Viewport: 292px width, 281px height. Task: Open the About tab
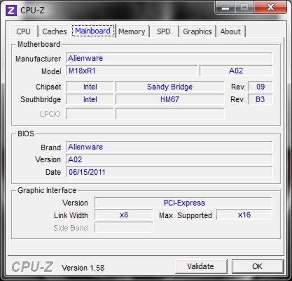[x=231, y=31]
